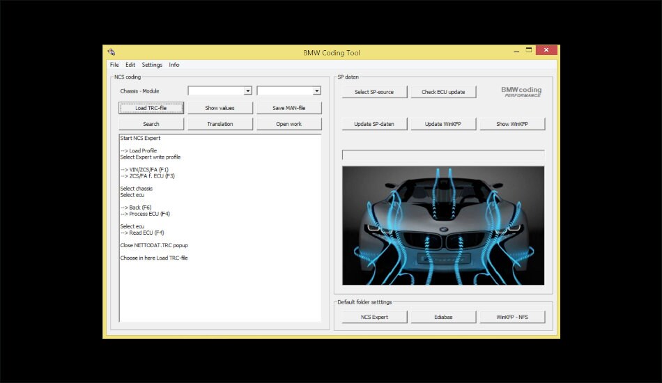Screen dimensions: 662x383
Task: Click the '--> ZCS/FA f. ECU (F3)' line
Action: click(147, 176)
